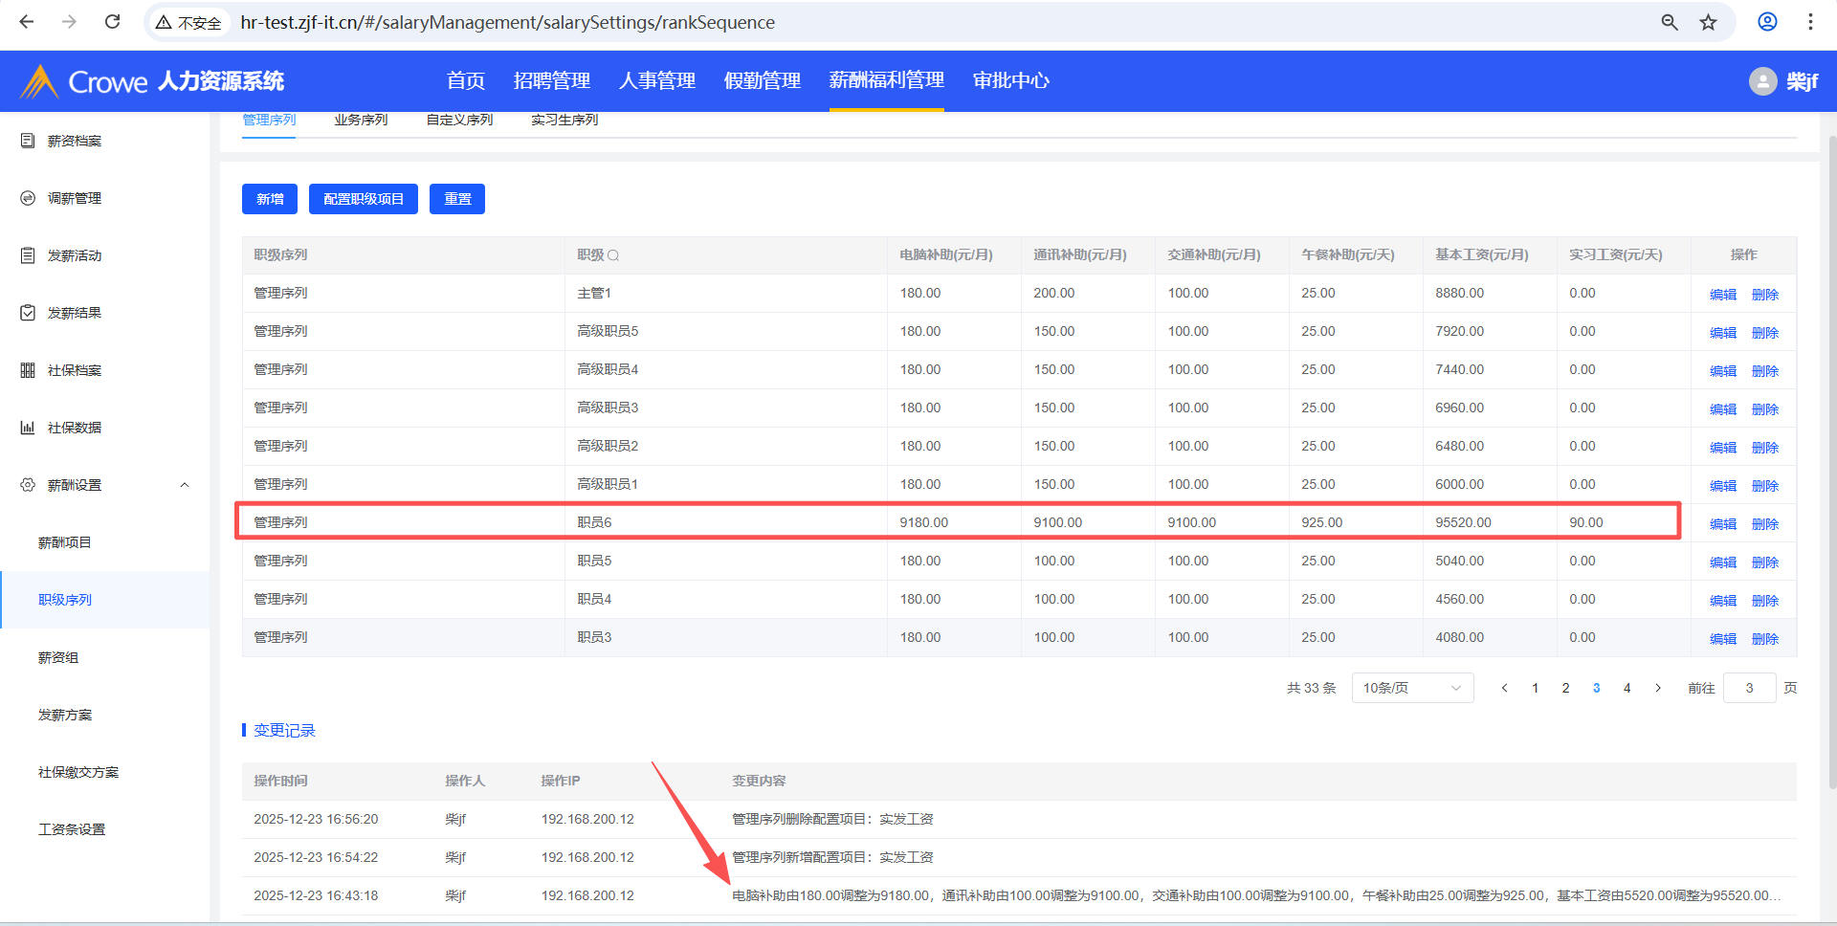1837x926 pixels.
Task: Open 发薪结果 via its sidebar icon
Action: (28, 313)
